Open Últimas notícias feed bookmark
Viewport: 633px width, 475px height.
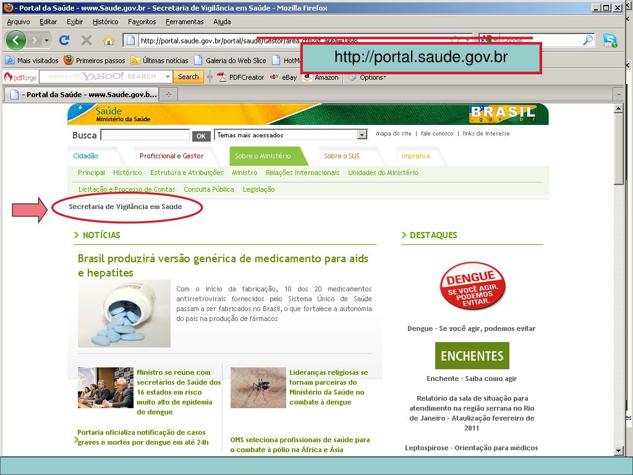pyautogui.click(x=159, y=61)
